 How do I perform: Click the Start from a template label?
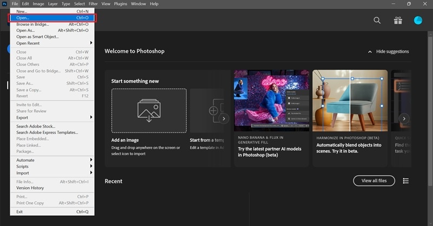[x=207, y=140]
